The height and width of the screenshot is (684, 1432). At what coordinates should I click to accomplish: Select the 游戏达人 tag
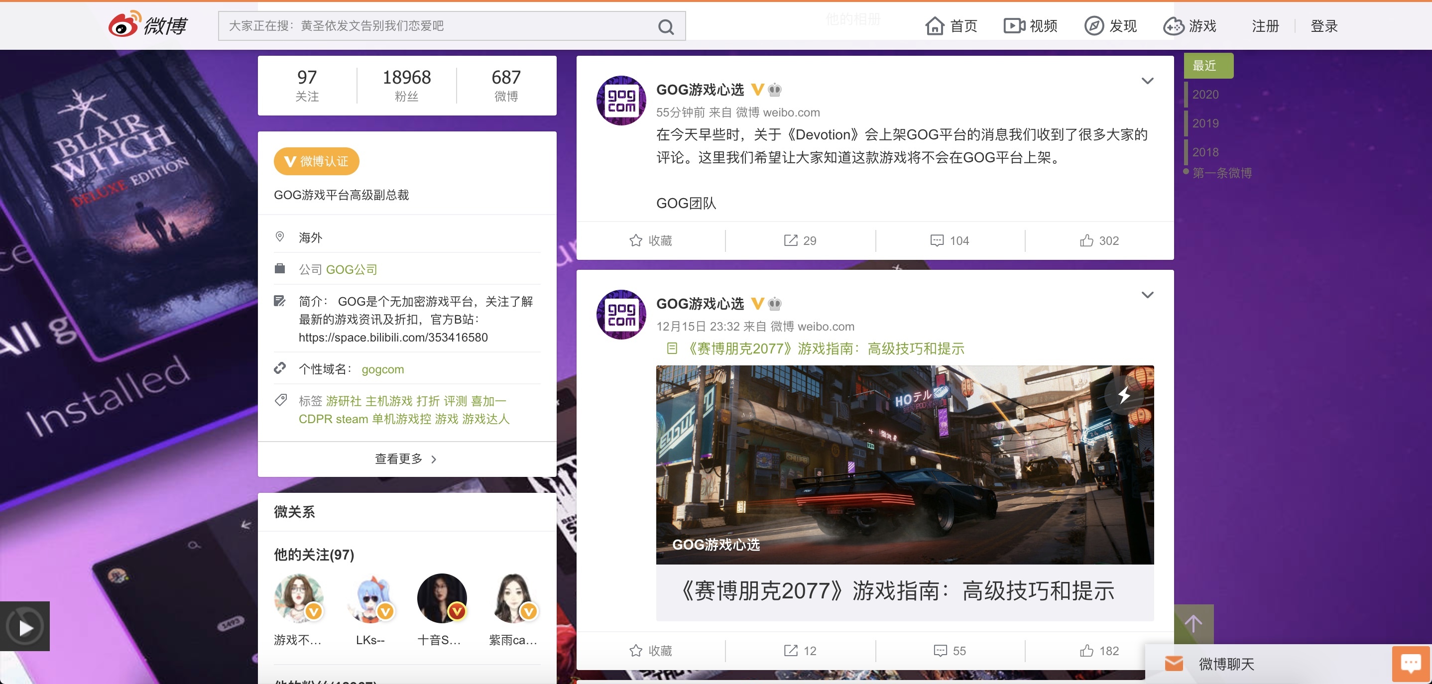pyautogui.click(x=486, y=419)
